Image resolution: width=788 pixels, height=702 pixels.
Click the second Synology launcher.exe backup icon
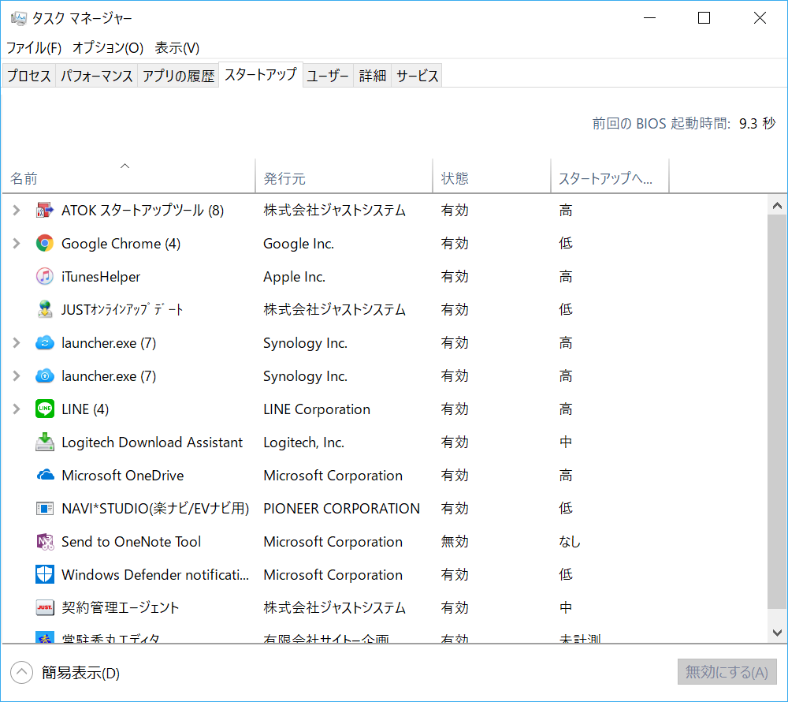(x=45, y=376)
